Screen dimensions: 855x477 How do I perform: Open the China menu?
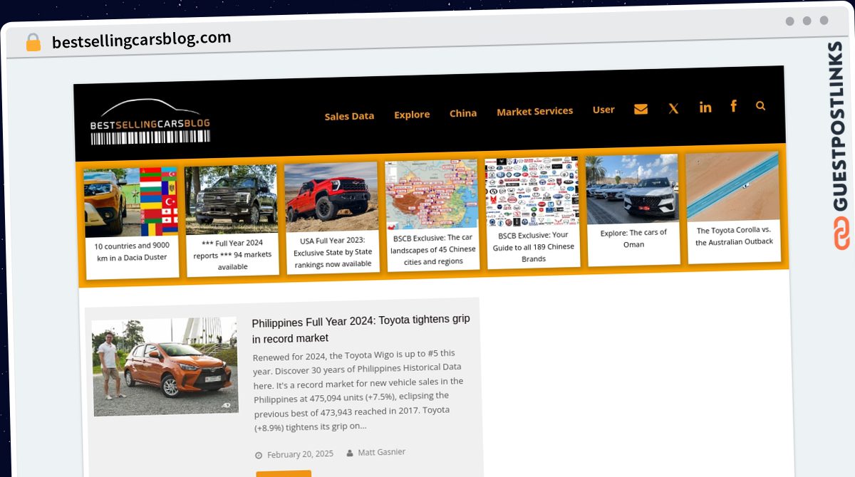[463, 112]
